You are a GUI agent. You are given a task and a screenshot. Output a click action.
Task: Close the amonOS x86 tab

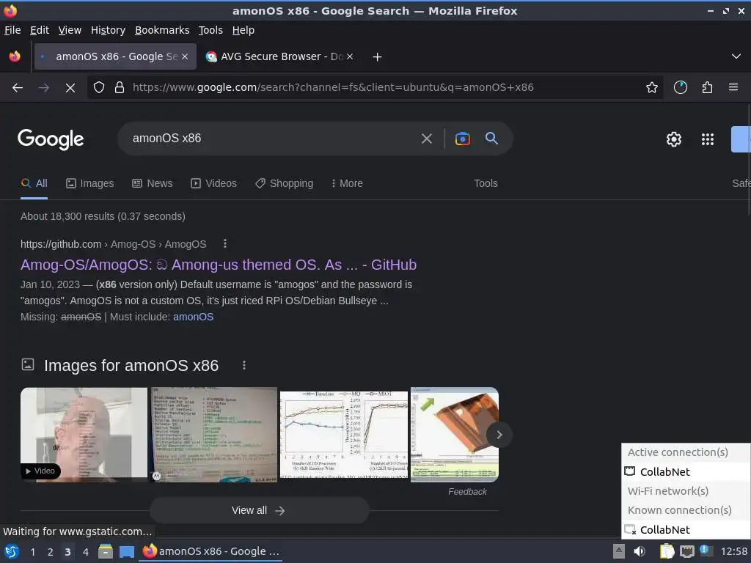pos(185,56)
